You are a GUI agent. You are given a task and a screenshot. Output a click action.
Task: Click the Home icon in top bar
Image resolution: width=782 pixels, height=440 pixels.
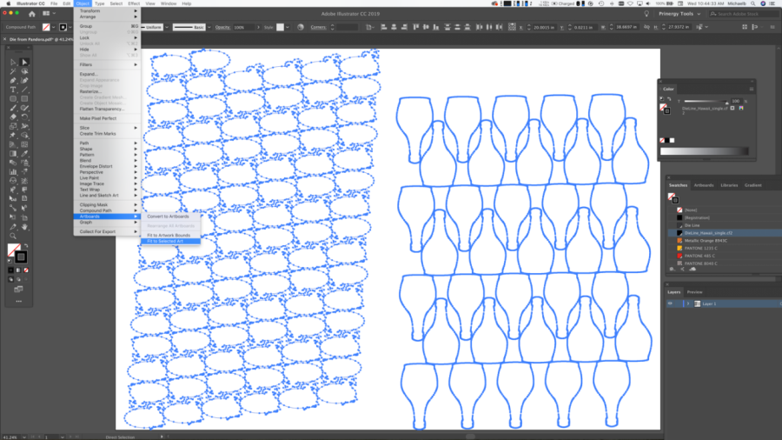pyautogui.click(x=32, y=15)
